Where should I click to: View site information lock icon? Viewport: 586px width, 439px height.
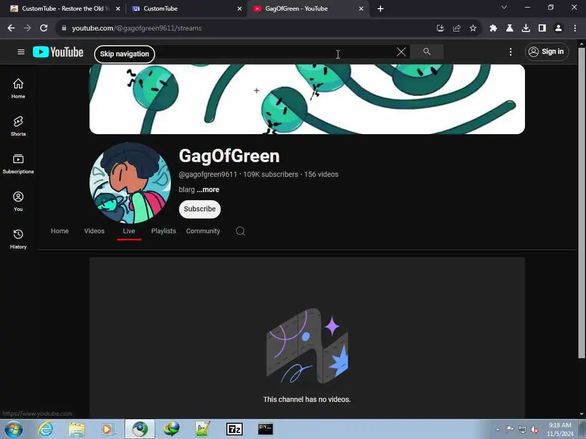[x=64, y=28]
